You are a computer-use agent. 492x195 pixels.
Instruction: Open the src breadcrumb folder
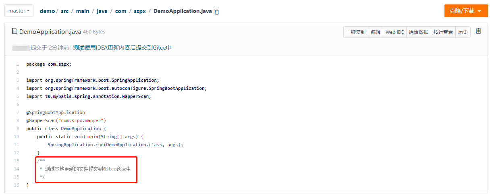tap(64, 11)
